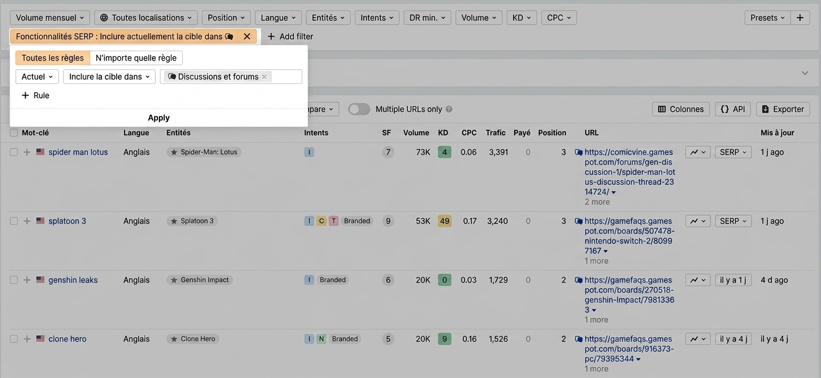Screen dimensions: 821x378
Task: Open the Volume mensuel dropdown
Action: (50, 18)
